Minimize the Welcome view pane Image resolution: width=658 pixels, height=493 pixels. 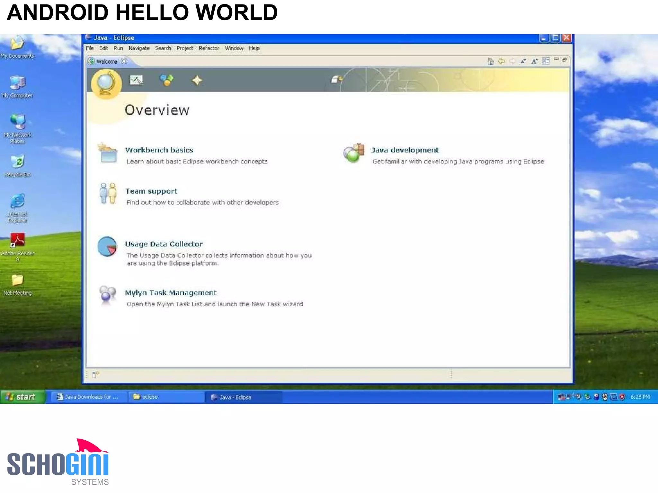(556, 59)
